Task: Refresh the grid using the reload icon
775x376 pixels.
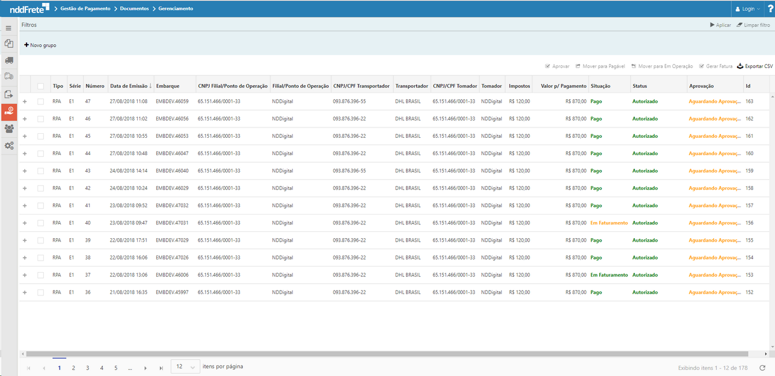Action: [762, 368]
